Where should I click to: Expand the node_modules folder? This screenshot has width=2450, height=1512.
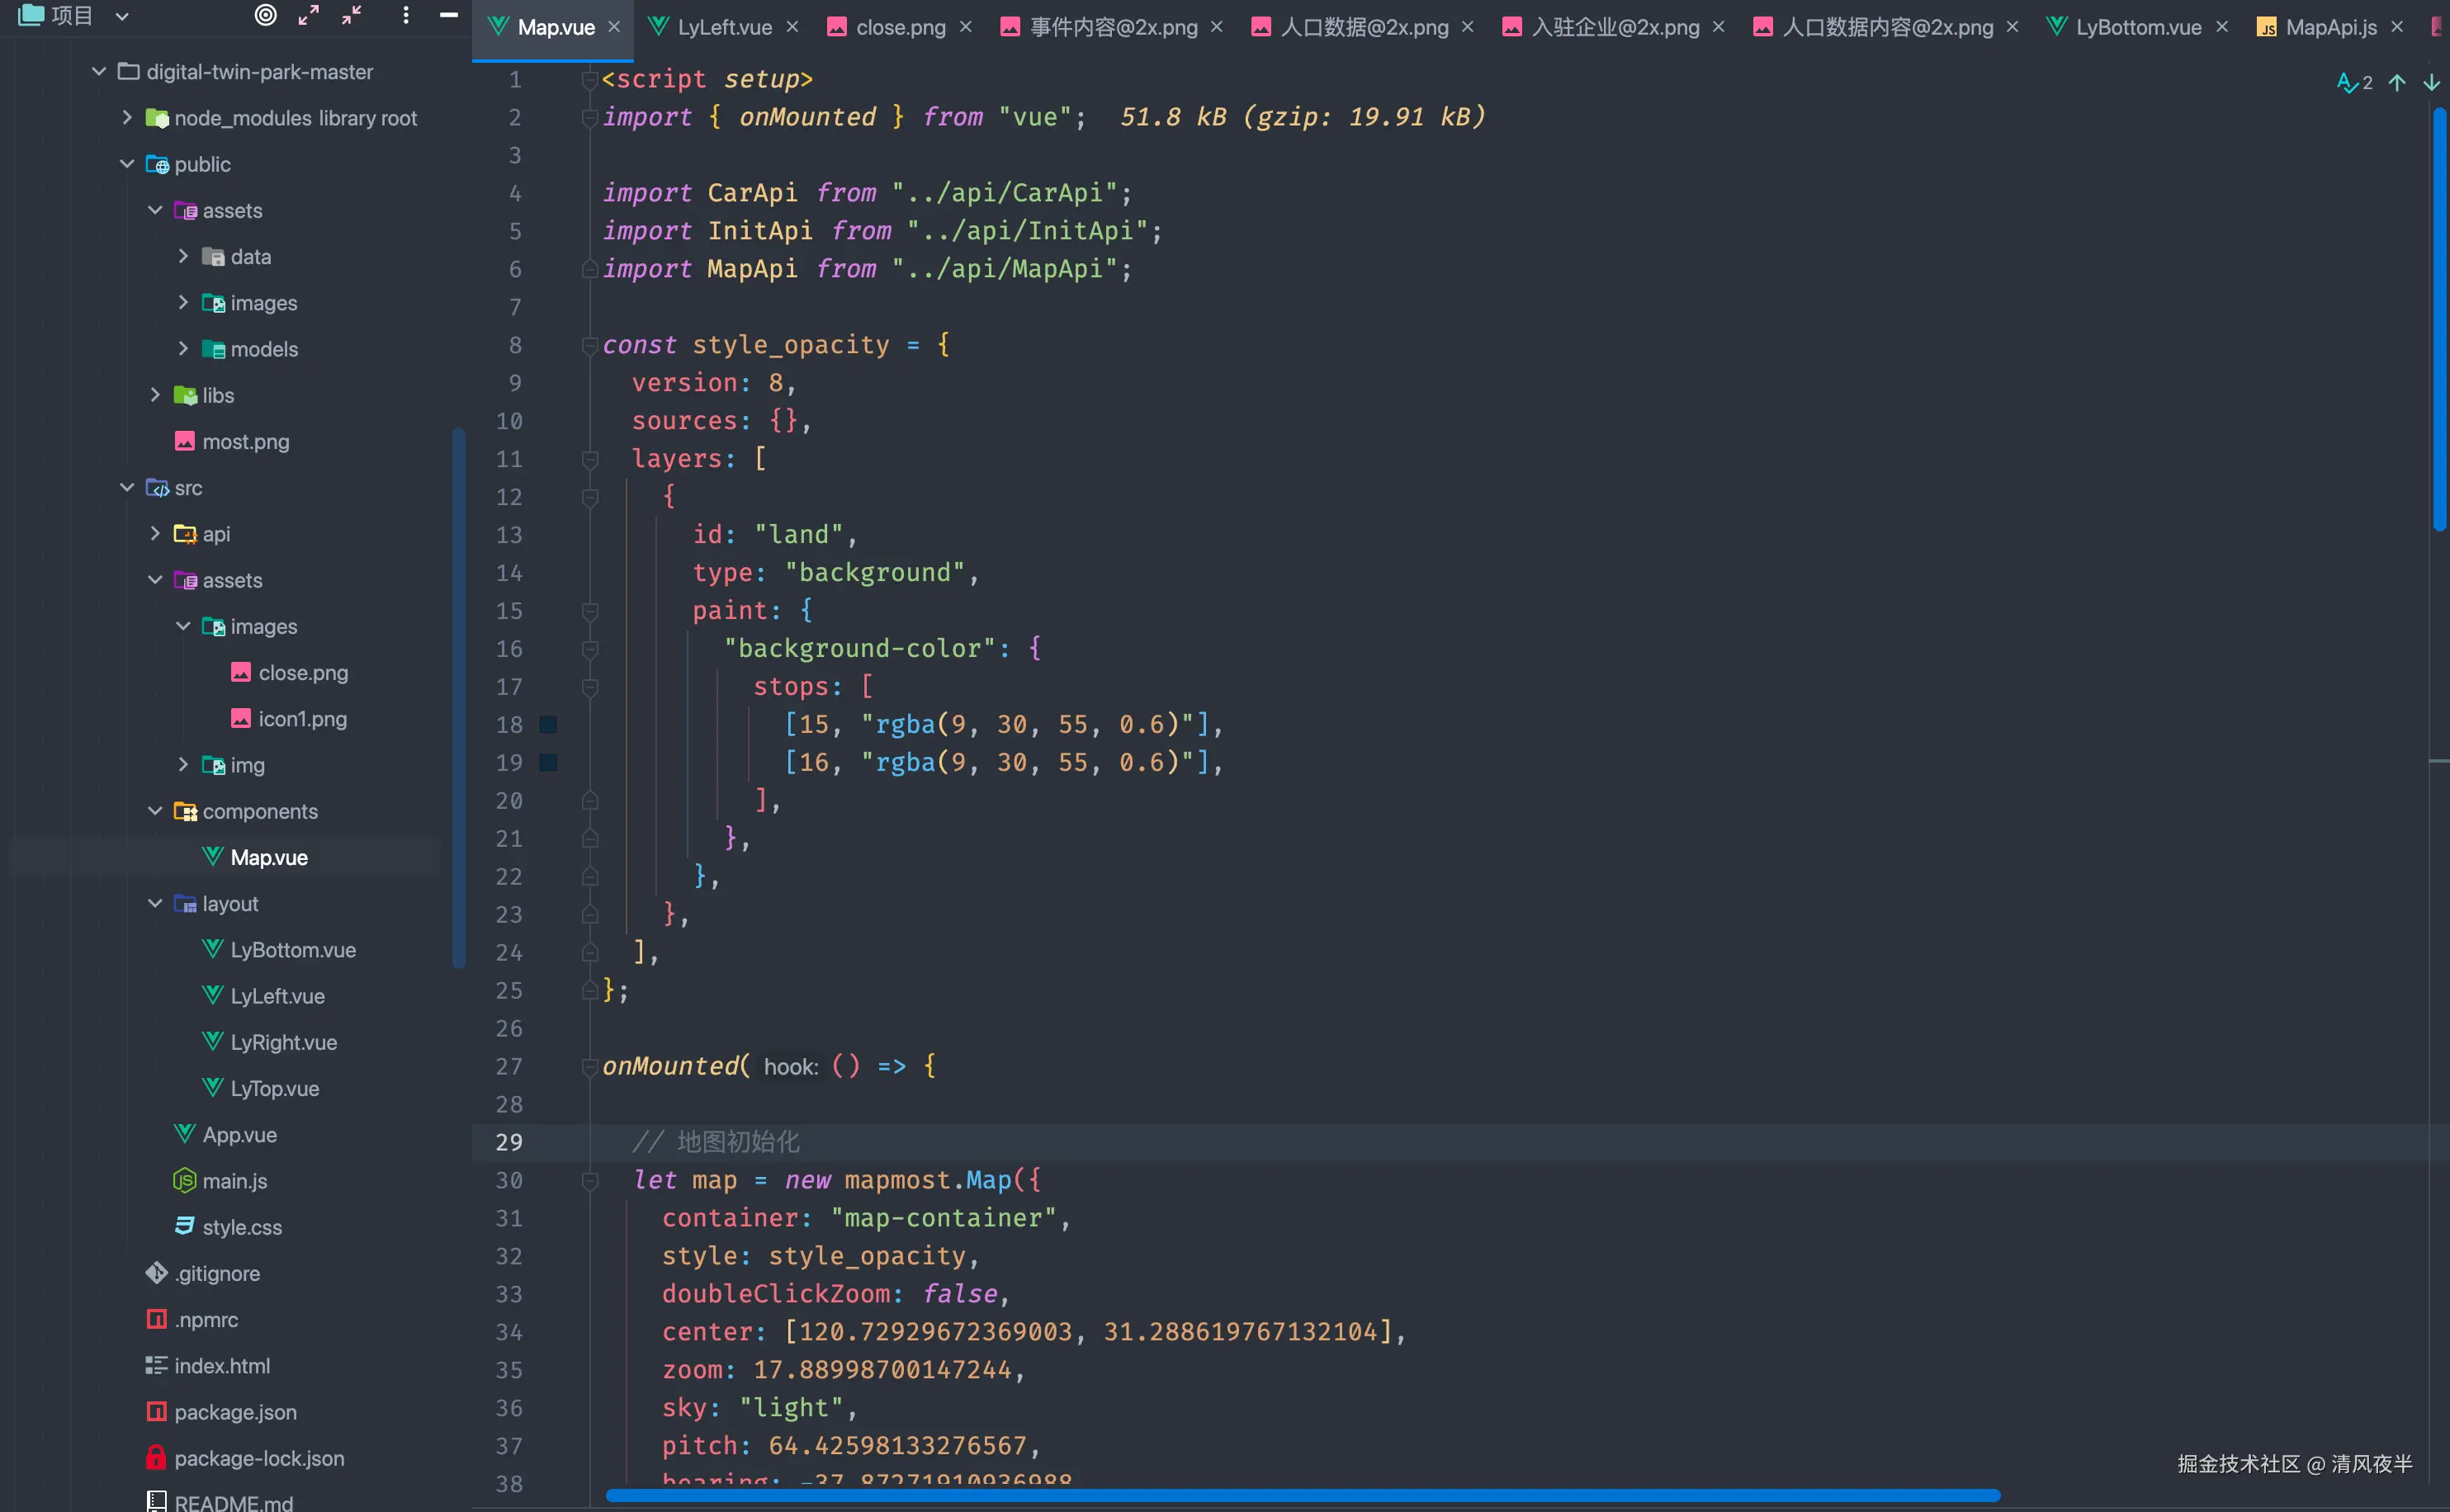[127, 118]
